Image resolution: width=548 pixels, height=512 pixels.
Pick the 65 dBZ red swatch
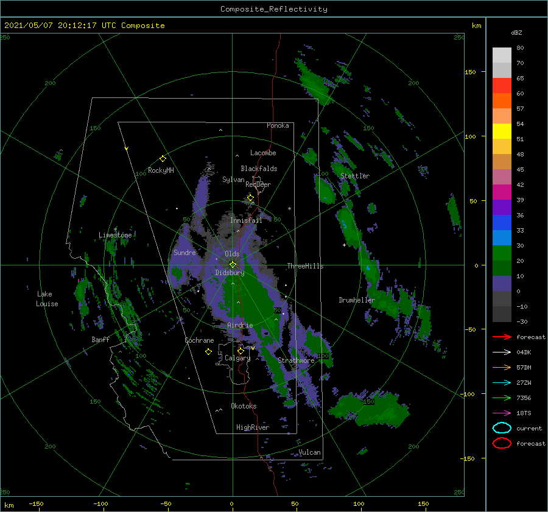click(x=502, y=85)
